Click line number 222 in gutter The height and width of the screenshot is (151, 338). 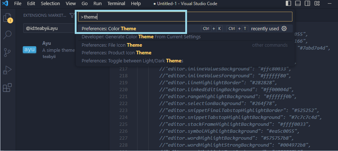[x=124, y=104]
